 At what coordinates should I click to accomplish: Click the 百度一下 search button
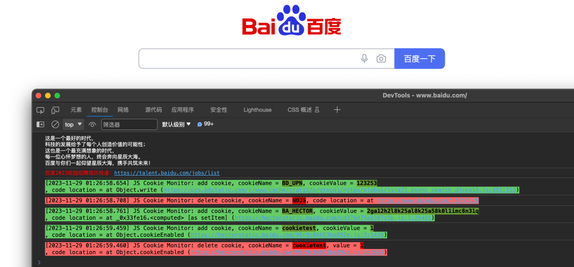(419, 58)
